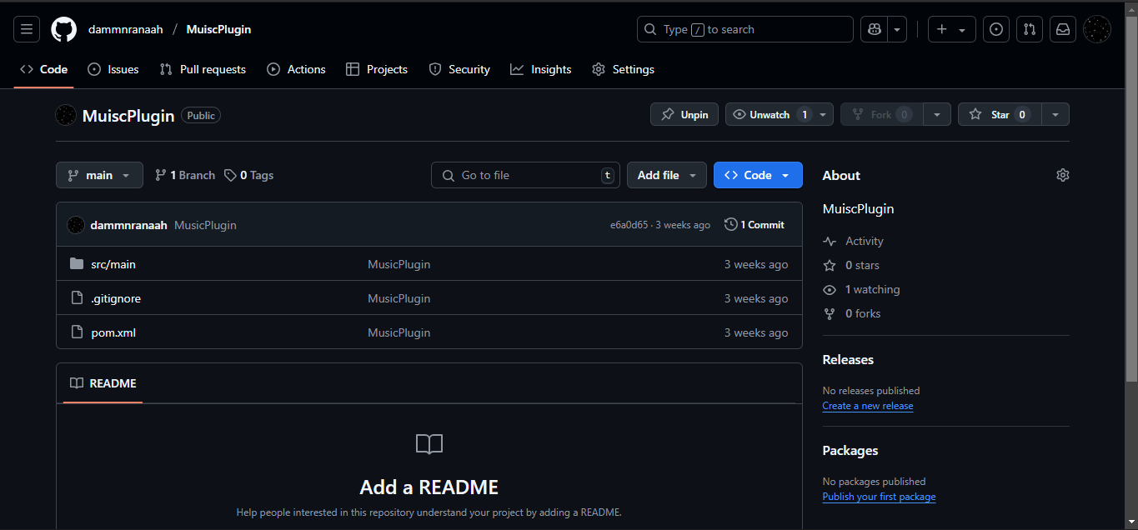Open the issues icon in top header
The image size is (1138, 530).
996,29
